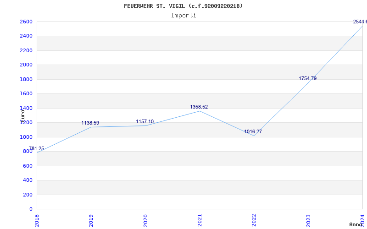Click the 0 y-axis label
The height and width of the screenshot is (229, 367).
(x=31, y=209)
